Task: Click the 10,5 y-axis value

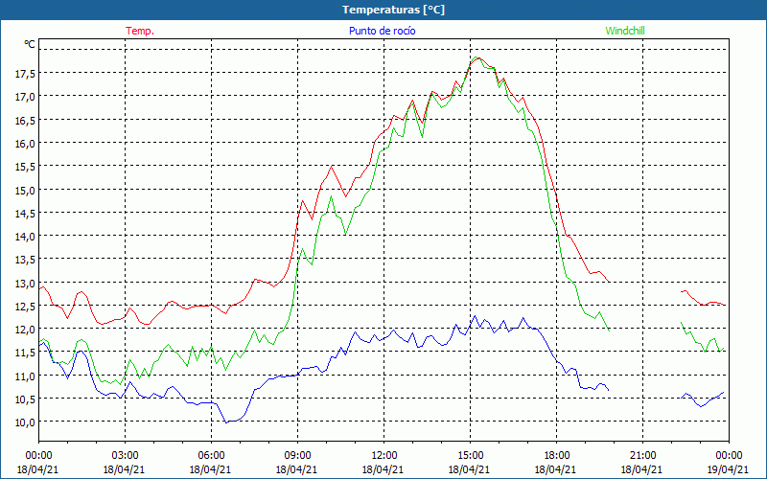Action: point(25,399)
